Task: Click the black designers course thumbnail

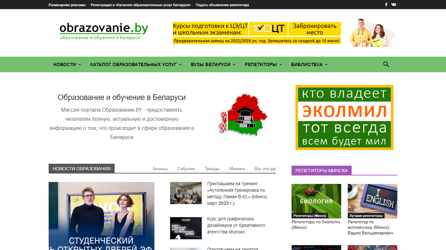Action: [186, 228]
